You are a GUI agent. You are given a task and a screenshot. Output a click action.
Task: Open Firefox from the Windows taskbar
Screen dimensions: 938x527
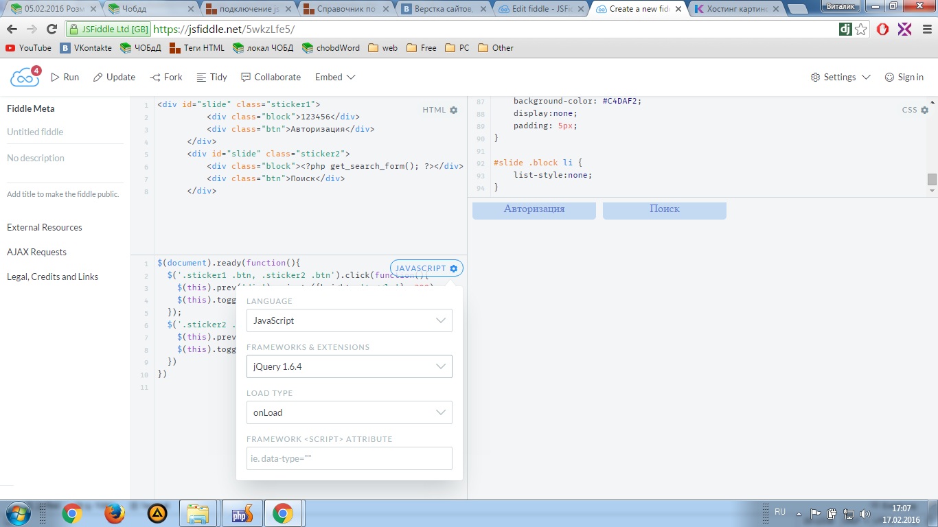(x=115, y=513)
